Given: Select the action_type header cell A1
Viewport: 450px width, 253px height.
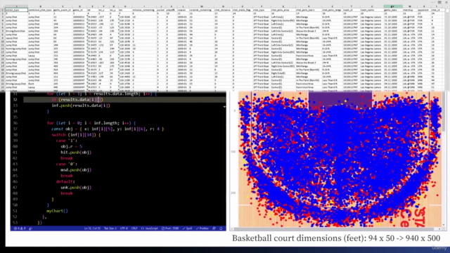Looking at the screenshot, I should tap(16, 10).
